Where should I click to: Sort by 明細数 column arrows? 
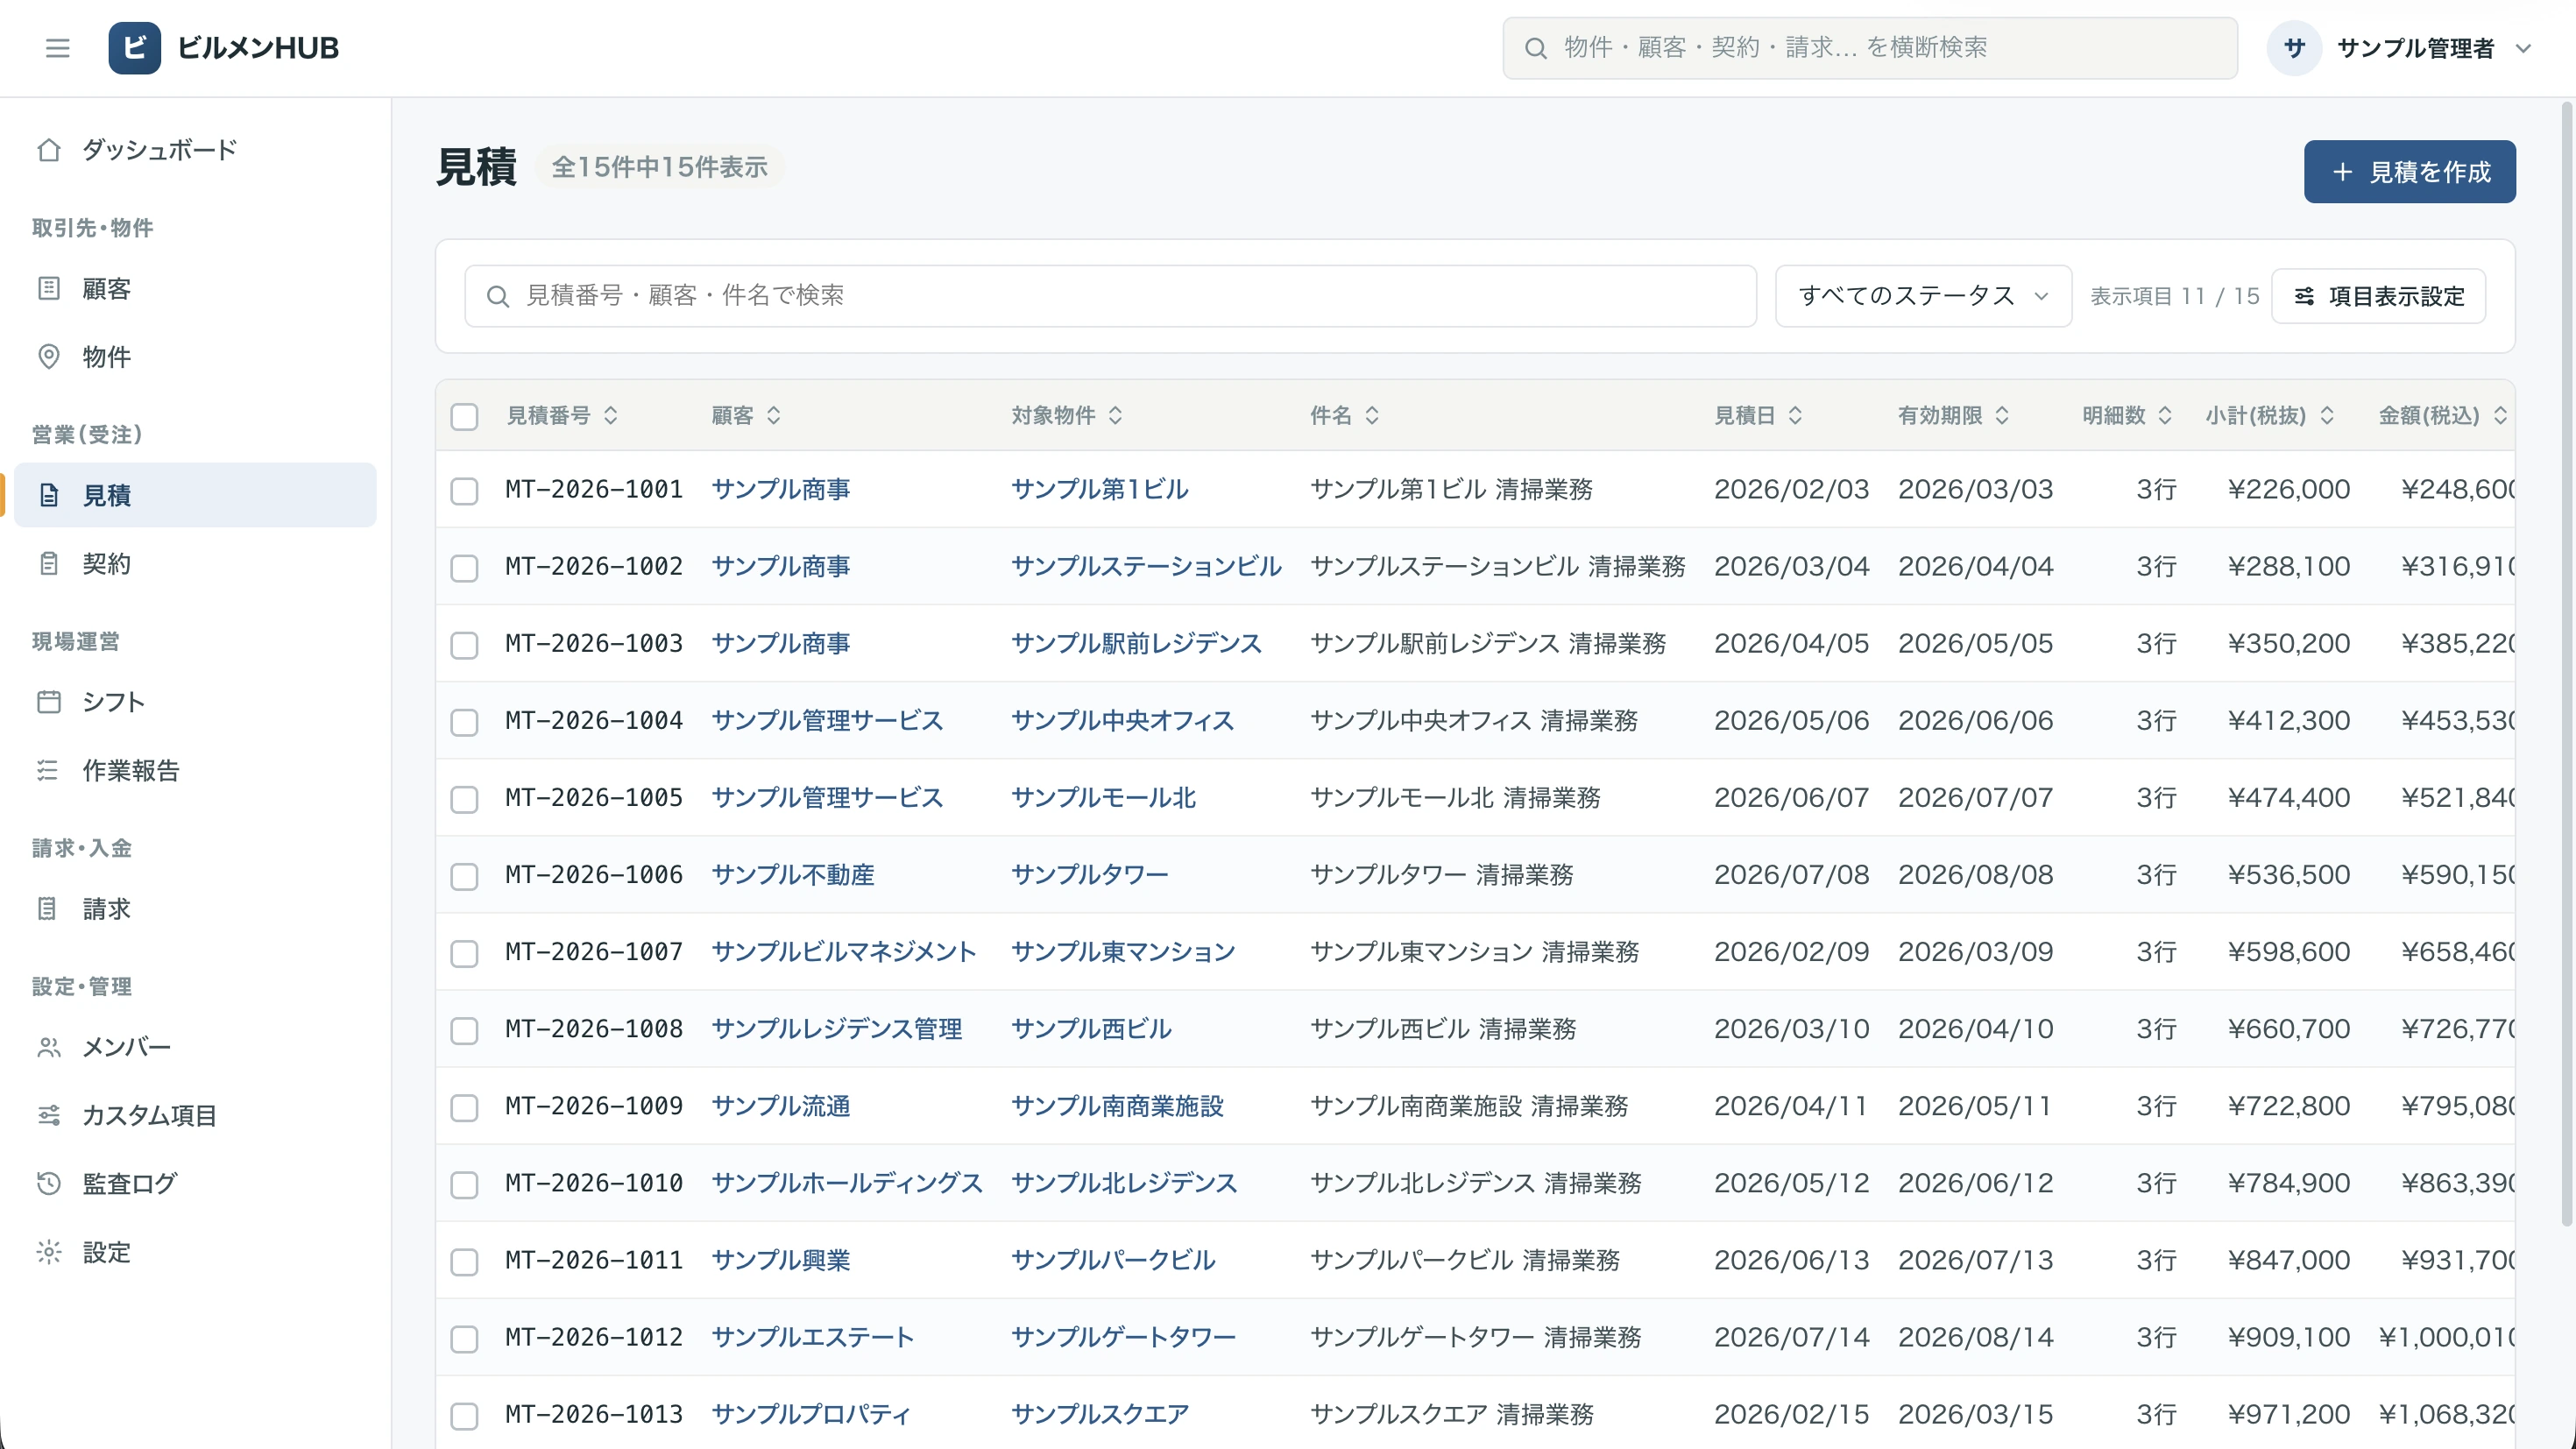click(2165, 415)
